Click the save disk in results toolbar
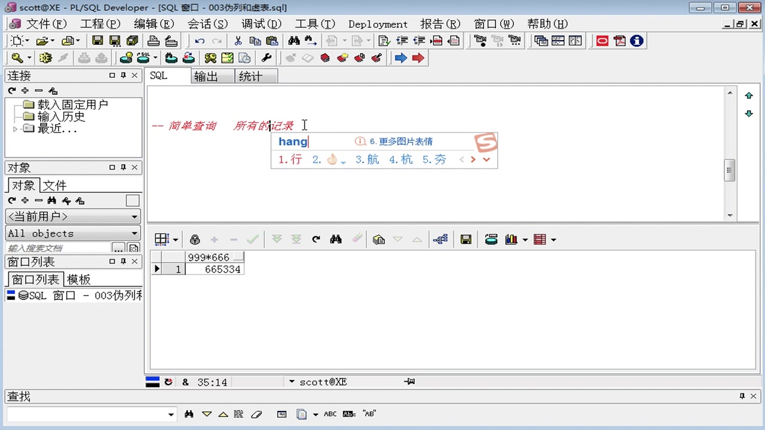The width and height of the screenshot is (765, 430). pyautogui.click(x=466, y=239)
